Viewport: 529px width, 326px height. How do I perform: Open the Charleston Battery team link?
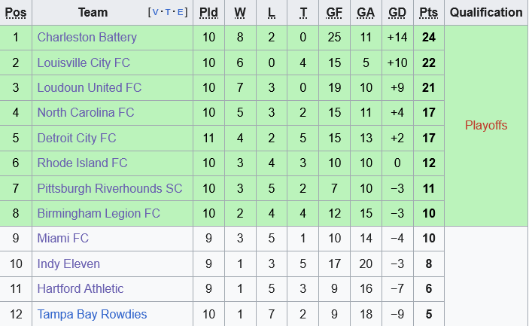(87, 37)
